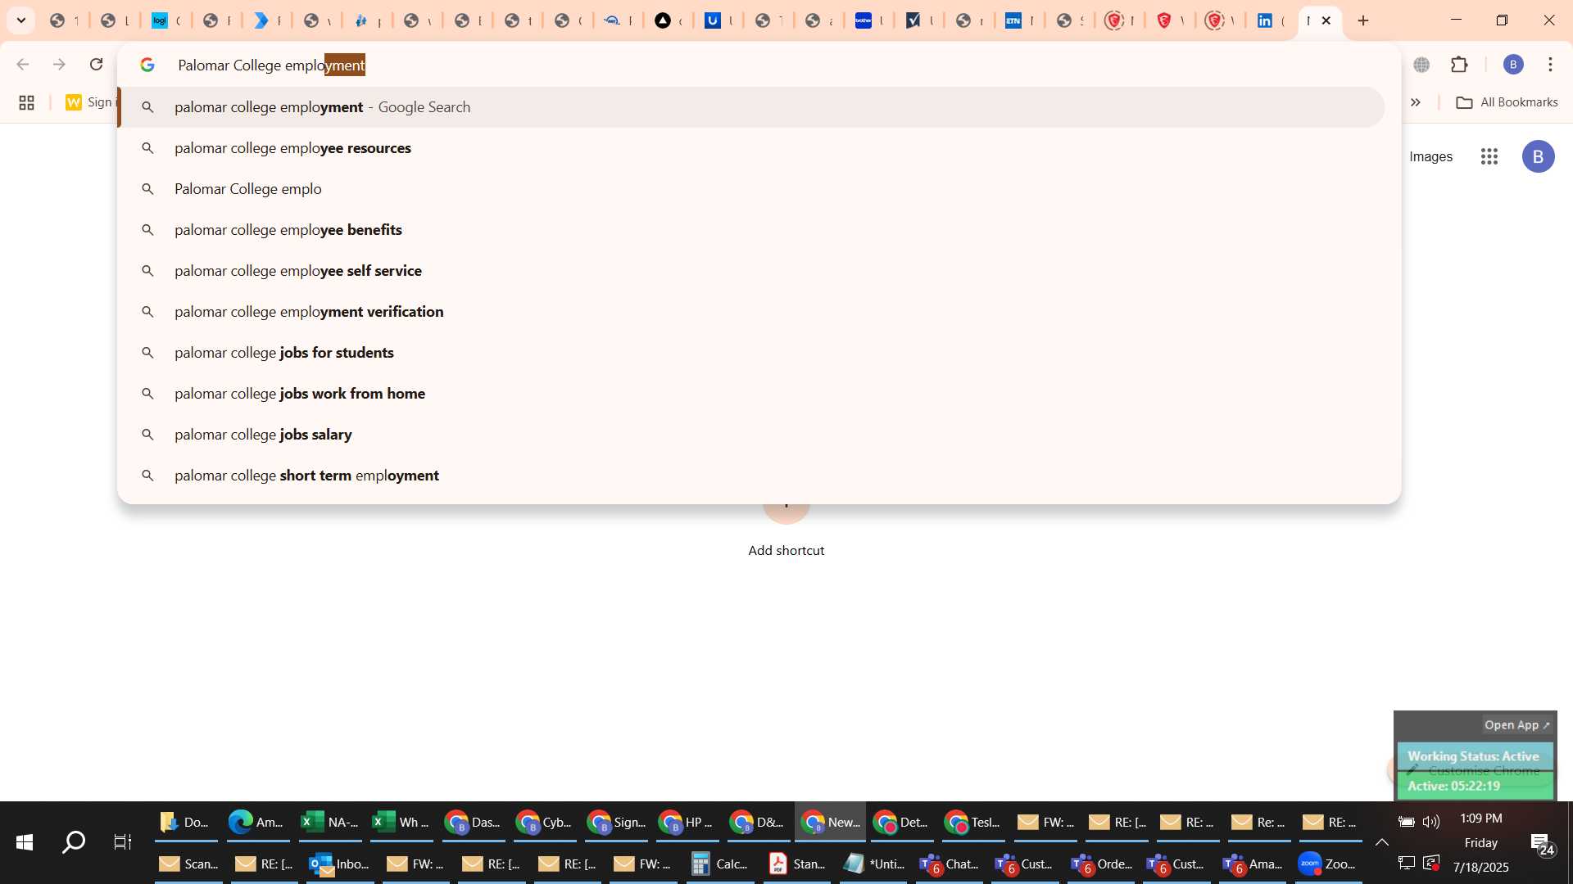Reload the current page
This screenshot has height=884, width=1573.
click(96, 64)
